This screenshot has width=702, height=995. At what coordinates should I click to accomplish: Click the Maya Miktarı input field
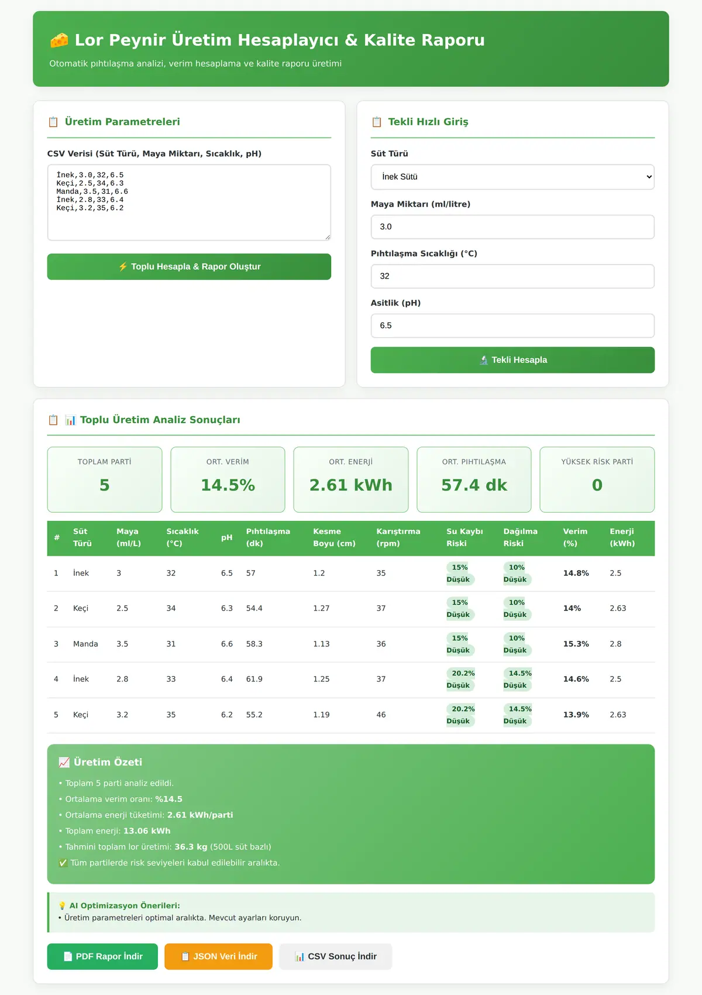tap(512, 227)
